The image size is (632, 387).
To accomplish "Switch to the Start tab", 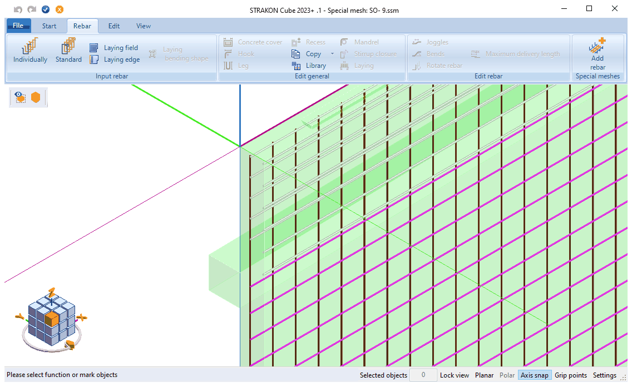I will [49, 26].
